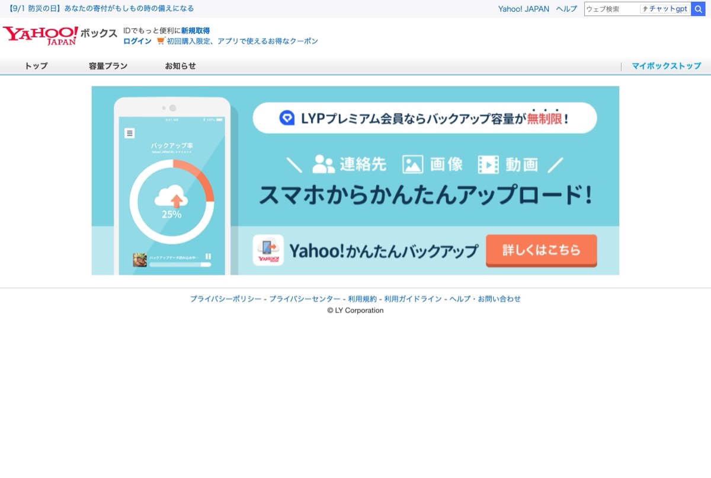View 利用規約 in the footer
This screenshot has width=711, height=478.
tap(362, 299)
